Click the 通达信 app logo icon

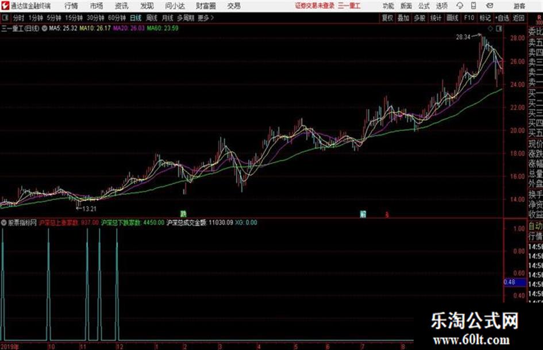[x=5, y=6]
